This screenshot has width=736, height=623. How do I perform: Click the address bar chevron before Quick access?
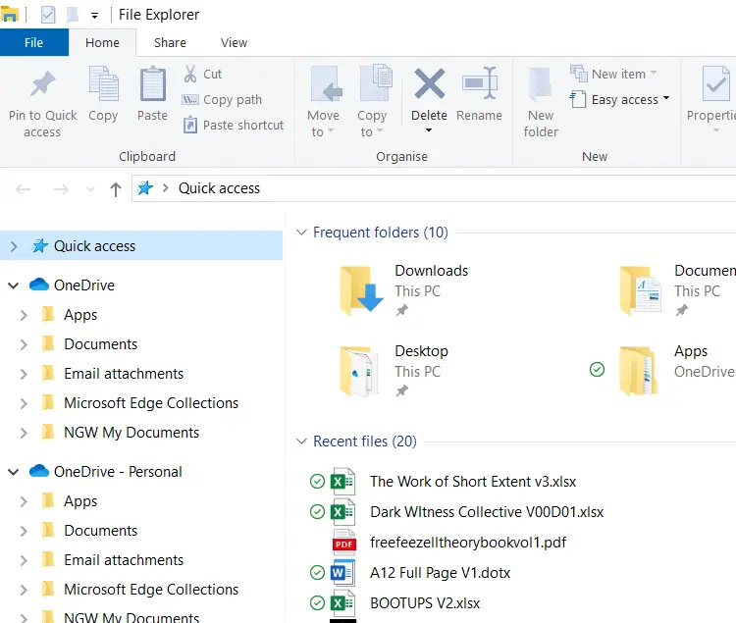tap(165, 188)
